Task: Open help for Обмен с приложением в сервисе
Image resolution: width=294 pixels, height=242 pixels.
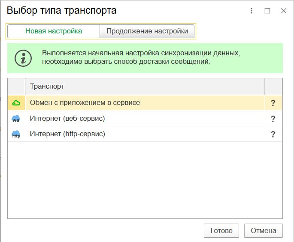Action: (273, 103)
